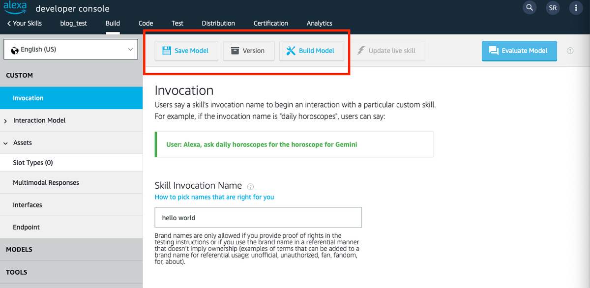590x288 pixels.
Task: Switch to the Code tab
Action: (146, 23)
